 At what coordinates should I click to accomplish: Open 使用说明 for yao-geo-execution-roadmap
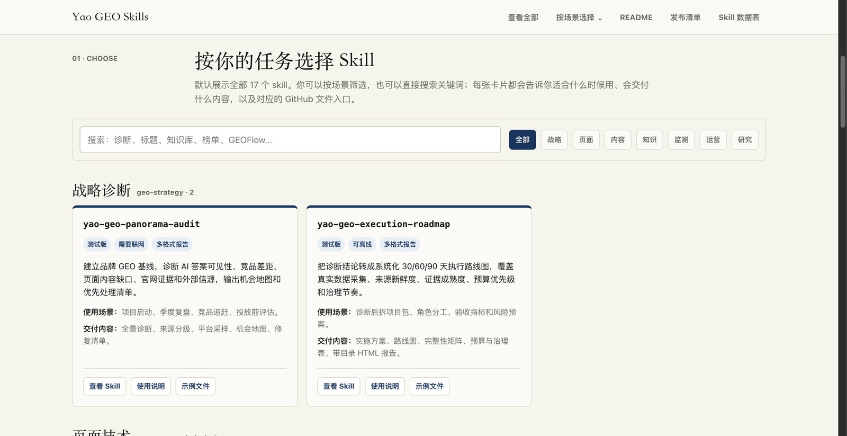tap(385, 386)
